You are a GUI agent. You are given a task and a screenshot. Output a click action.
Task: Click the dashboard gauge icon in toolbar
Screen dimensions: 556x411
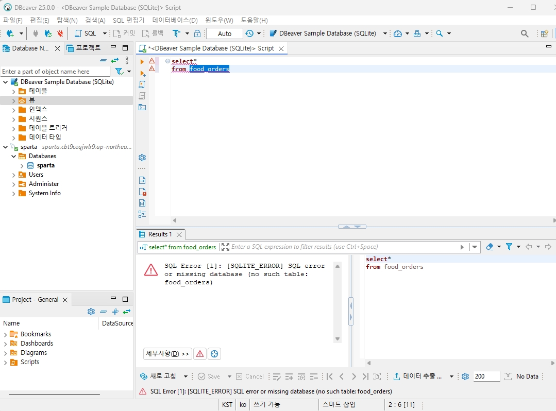(x=398, y=33)
